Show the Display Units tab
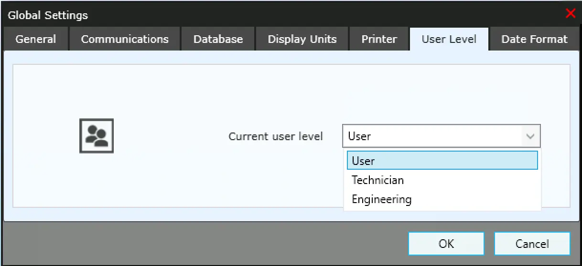The width and height of the screenshot is (582, 266). click(x=302, y=39)
